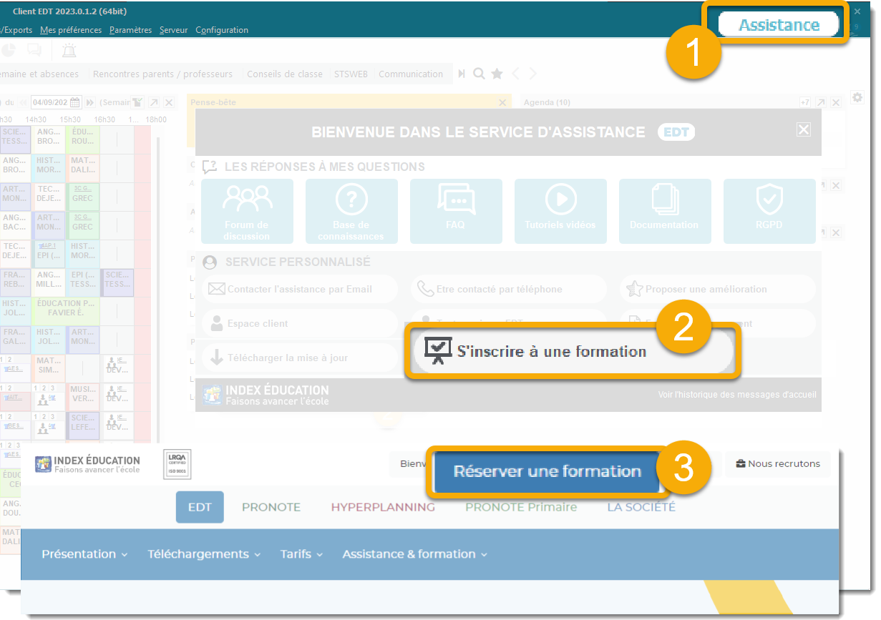881x620 pixels.
Task: Click Télécharger la mise à jour
Action: click(299, 358)
